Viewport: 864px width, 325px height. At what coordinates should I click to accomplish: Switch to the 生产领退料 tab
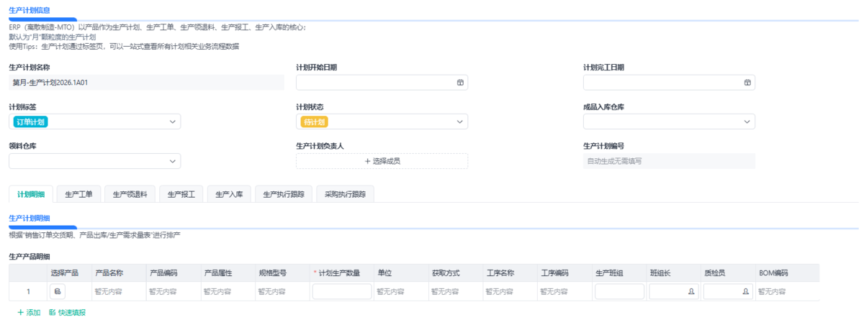(x=130, y=194)
